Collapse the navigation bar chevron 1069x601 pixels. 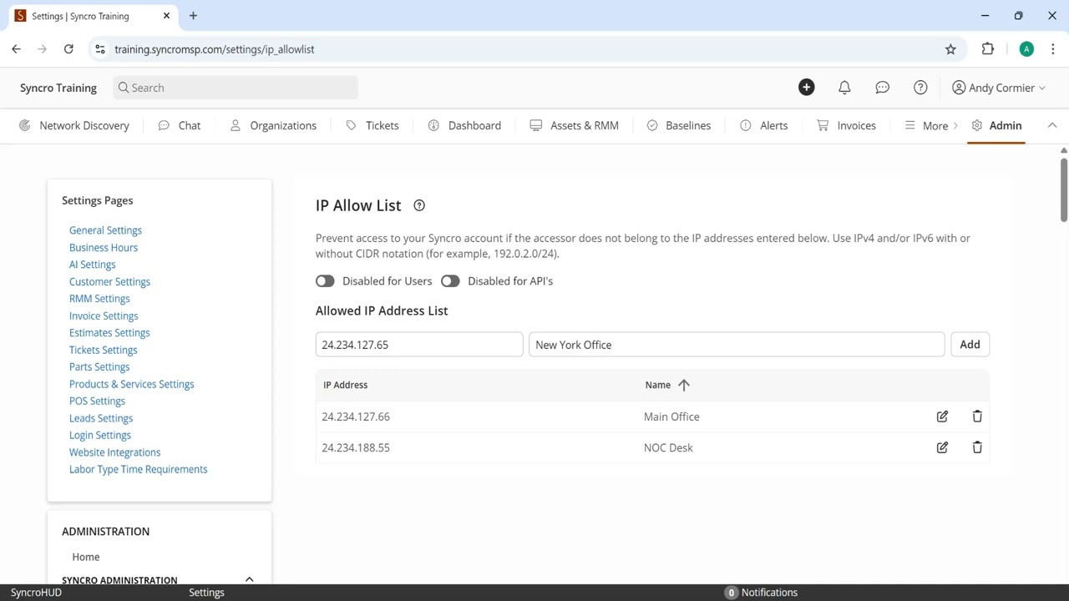[x=1052, y=125]
